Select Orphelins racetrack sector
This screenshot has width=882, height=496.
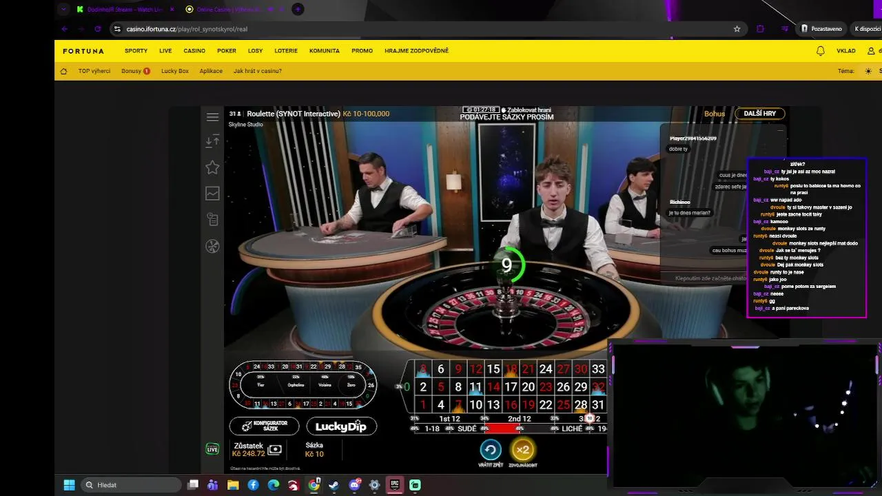tap(296, 384)
